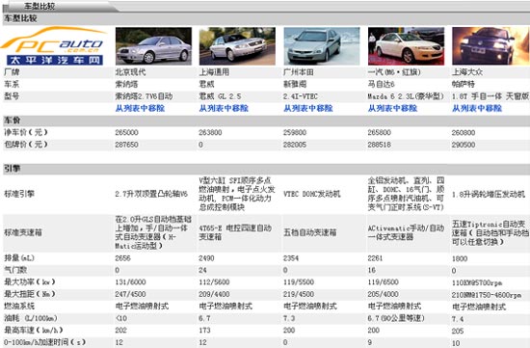The width and height of the screenshot is (530, 348).
Task: Remove 君威 GL 2.5 from comparison list
Action: pos(224,108)
